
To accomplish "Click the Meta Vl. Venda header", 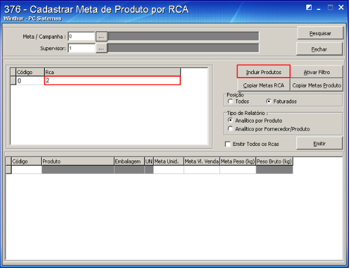I will point(201,161).
